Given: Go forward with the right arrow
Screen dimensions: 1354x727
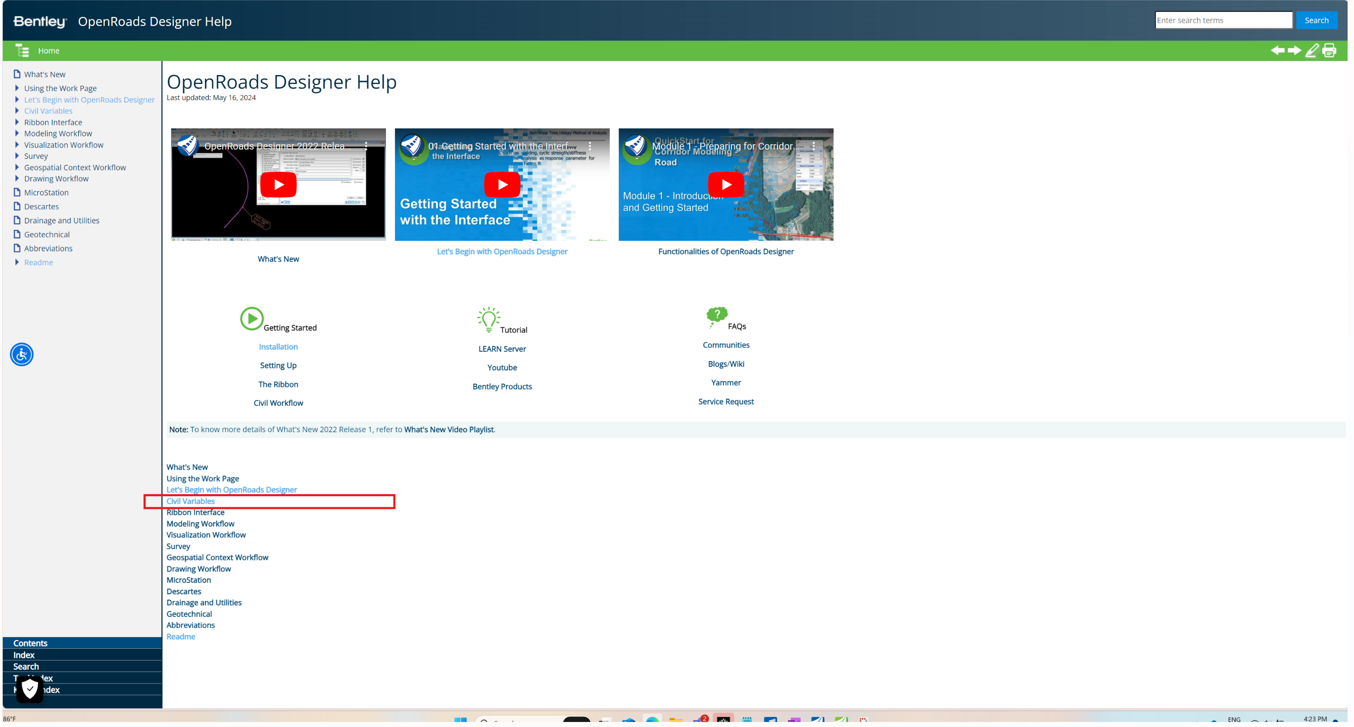Looking at the screenshot, I should click(1294, 50).
